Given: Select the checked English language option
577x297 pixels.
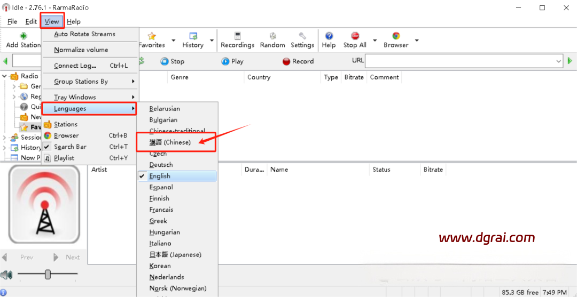Looking at the screenshot, I should 160,176.
